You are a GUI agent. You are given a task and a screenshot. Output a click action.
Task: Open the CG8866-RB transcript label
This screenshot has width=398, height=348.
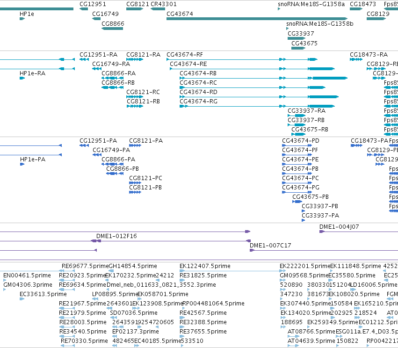click(118, 83)
